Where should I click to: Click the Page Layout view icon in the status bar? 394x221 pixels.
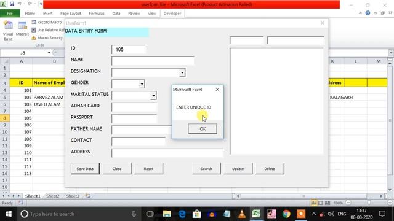[321, 203]
